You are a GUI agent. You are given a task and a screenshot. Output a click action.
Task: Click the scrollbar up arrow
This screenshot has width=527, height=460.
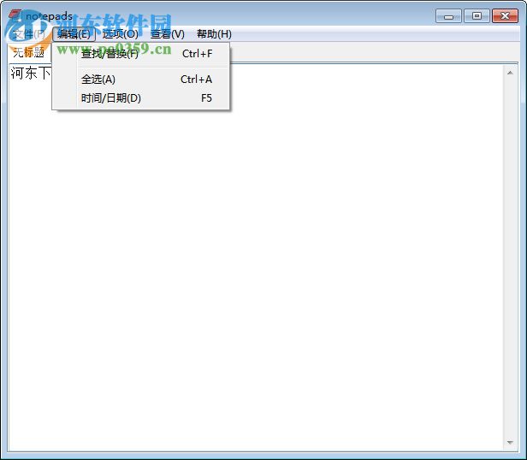tap(510, 73)
